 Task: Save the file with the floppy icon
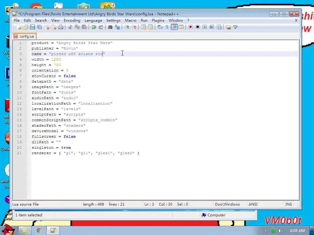click(x=33, y=27)
